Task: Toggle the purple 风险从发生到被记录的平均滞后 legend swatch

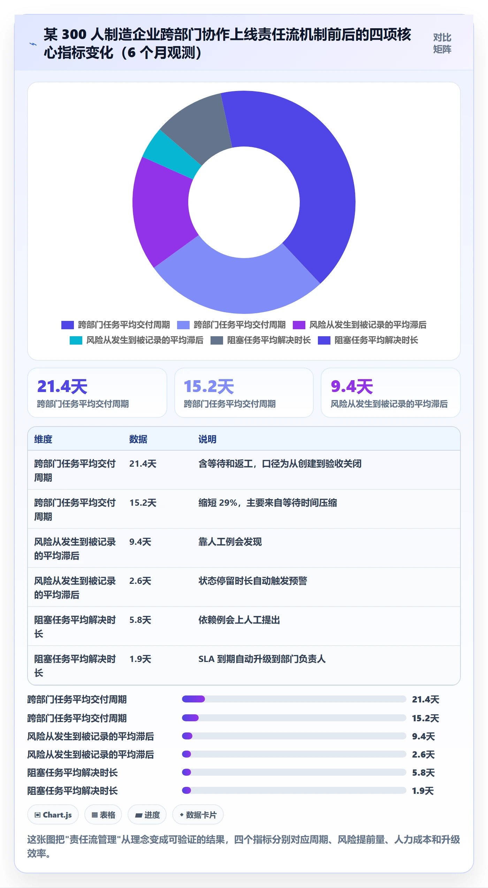Action: tap(299, 325)
